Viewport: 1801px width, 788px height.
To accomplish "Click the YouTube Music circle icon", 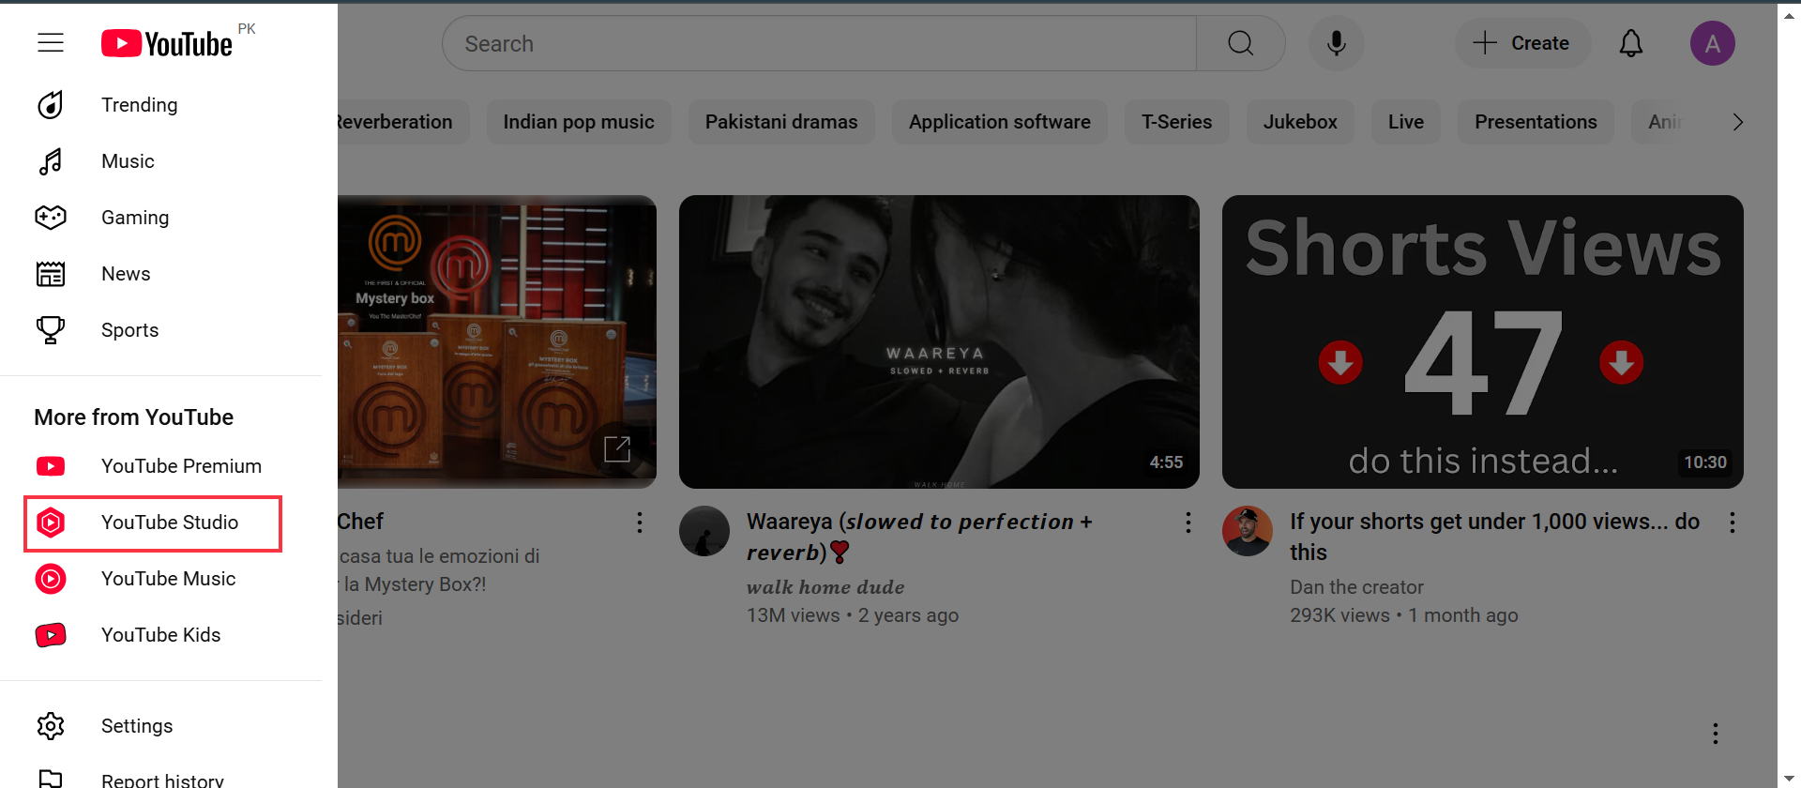I will 51,579.
